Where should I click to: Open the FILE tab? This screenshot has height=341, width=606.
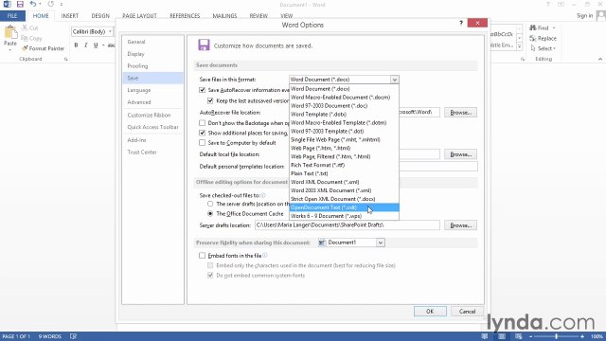pyautogui.click(x=12, y=16)
